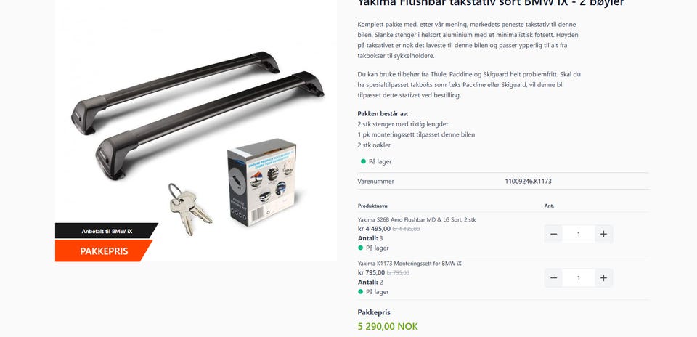Click the quantity field for the S26B Flushbar
The width and height of the screenshot is (697, 337).
[x=579, y=235]
